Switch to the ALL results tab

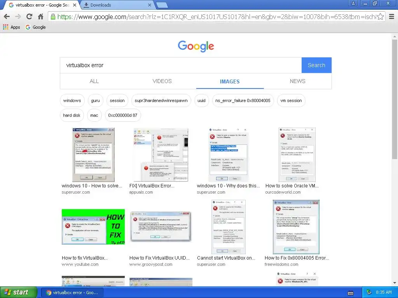point(94,81)
